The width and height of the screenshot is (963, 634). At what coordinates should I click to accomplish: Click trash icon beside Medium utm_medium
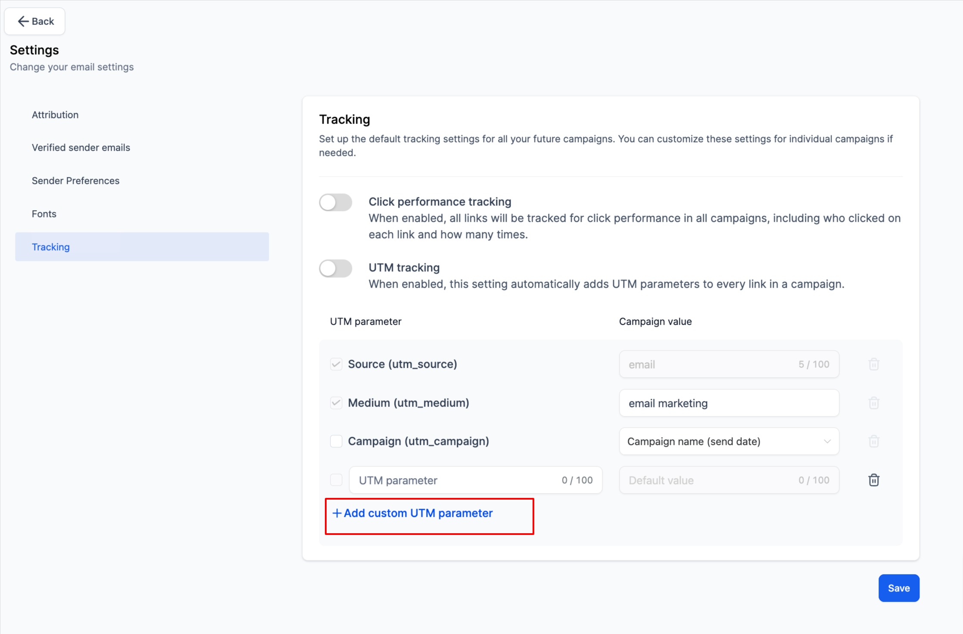pos(873,403)
